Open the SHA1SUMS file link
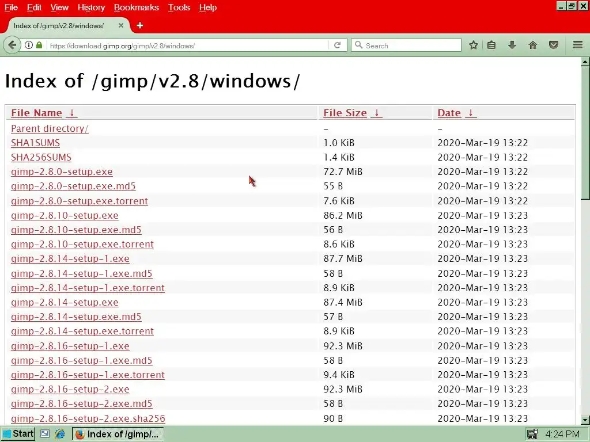590x442 pixels. (35, 143)
